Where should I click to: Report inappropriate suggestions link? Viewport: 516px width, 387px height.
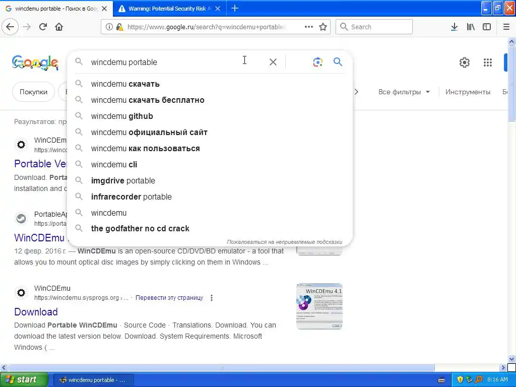284,242
